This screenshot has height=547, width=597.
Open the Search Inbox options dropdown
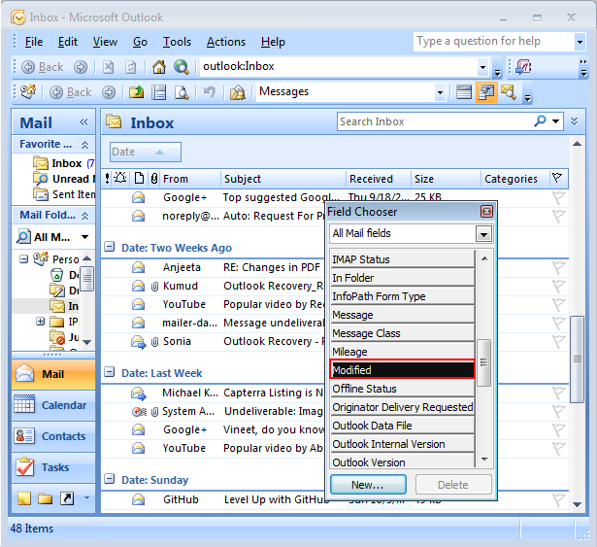click(x=556, y=121)
